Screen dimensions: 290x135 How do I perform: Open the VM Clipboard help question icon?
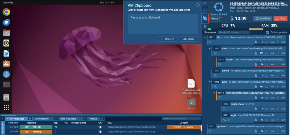pos(197,5)
